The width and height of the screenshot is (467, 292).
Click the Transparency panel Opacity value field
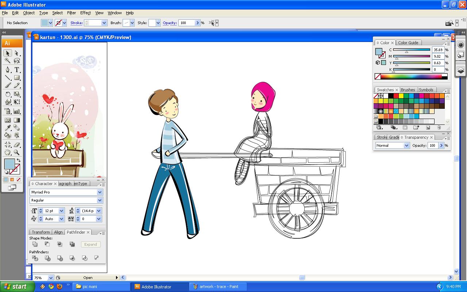pyautogui.click(x=433, y=145)
